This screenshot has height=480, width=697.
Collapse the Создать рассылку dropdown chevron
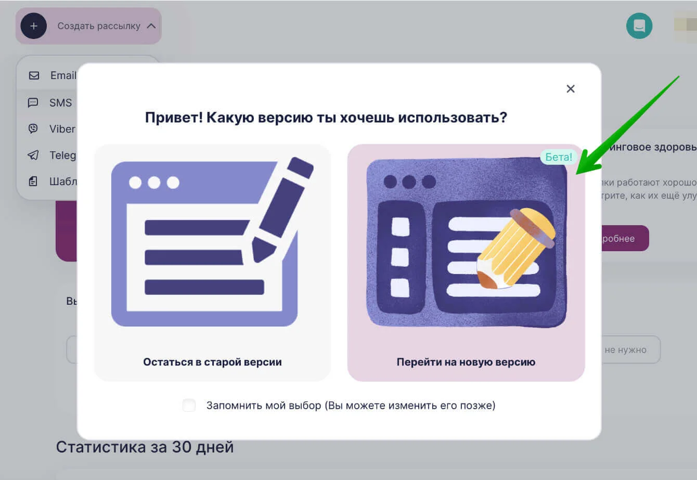pos(151,26)
